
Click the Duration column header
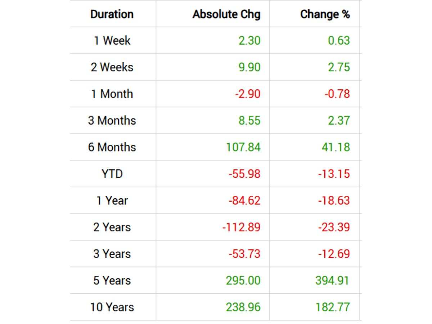pos(112,14)
